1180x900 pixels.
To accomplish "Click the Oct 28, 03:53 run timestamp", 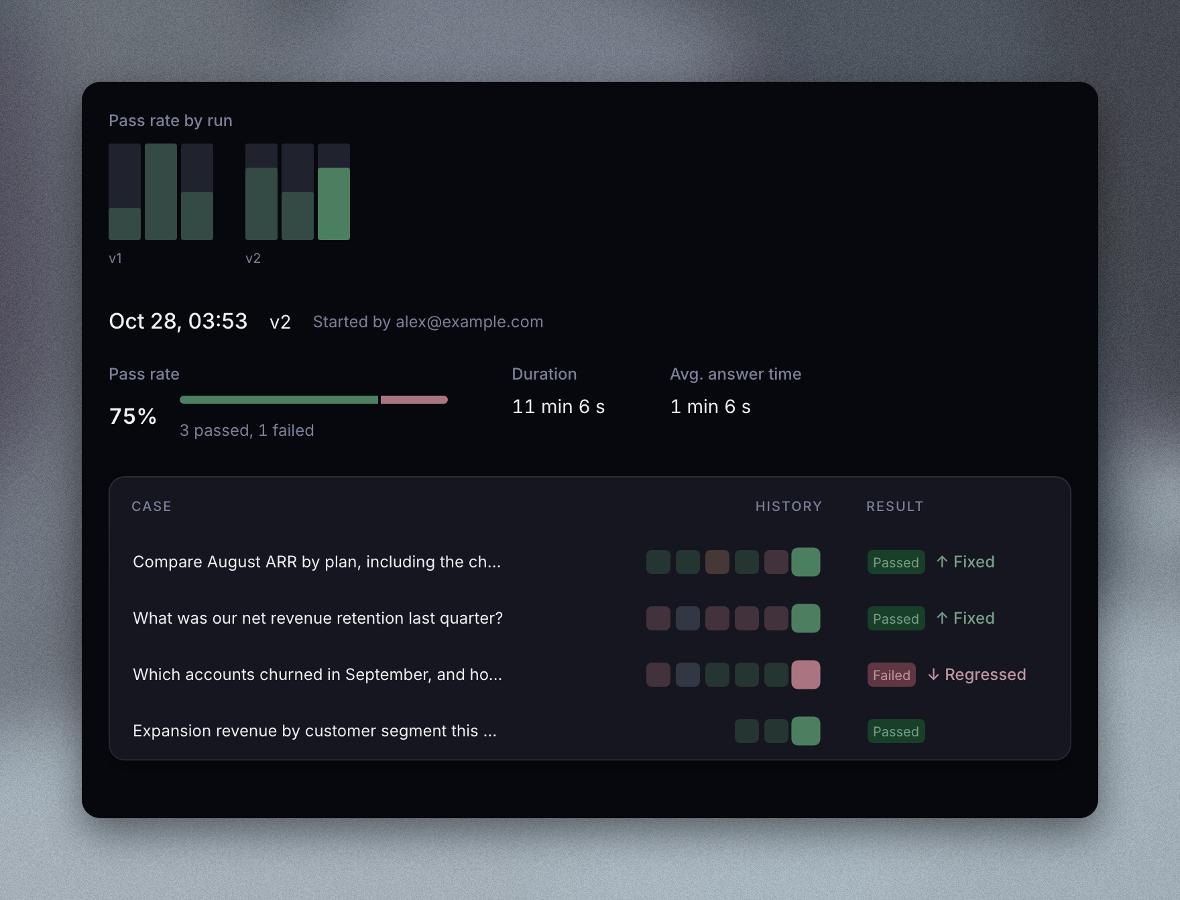I will coord(178,321).
